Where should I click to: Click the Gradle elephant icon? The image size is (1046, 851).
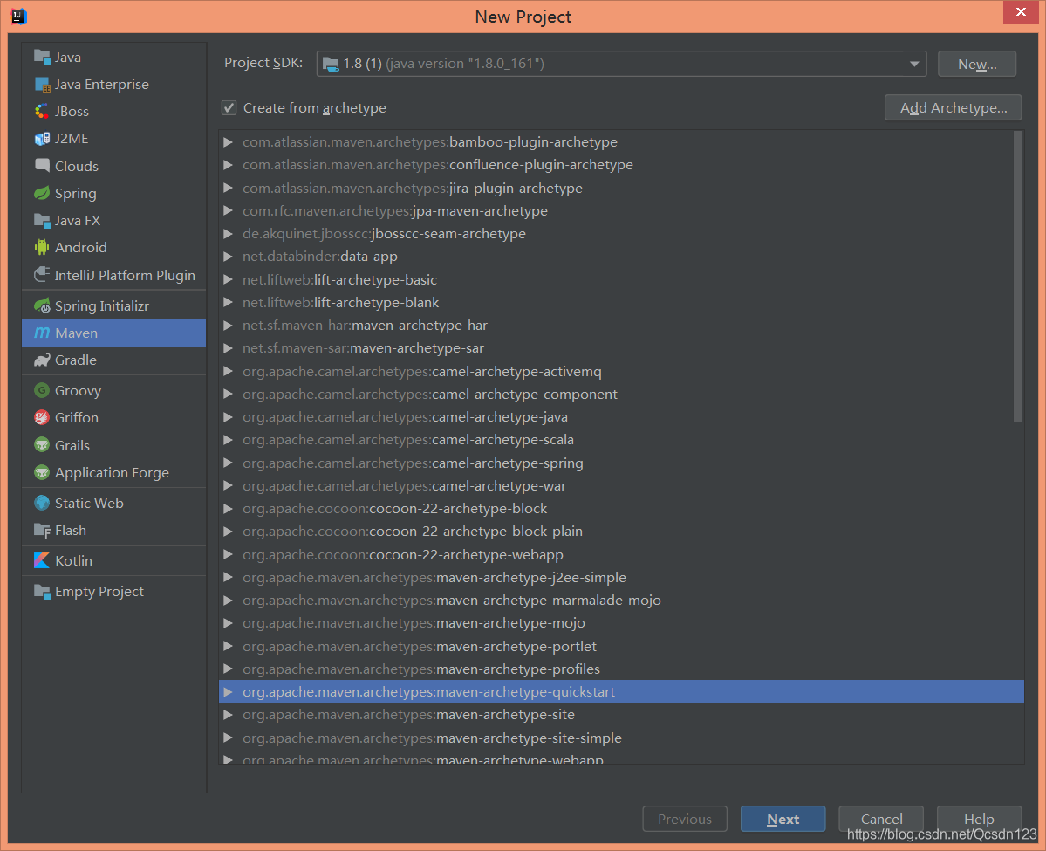(x=42, y=360)
